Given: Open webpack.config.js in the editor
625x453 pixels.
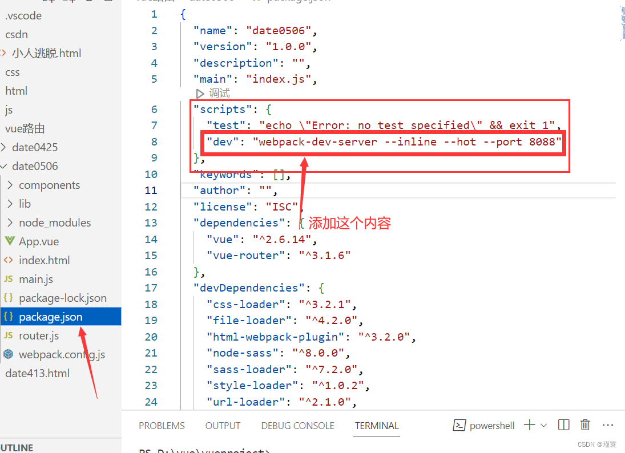Looking at the screenshot, I should (x=59, y=354).
